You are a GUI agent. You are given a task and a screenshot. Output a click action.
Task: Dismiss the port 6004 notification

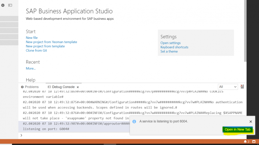pos(250,121)
